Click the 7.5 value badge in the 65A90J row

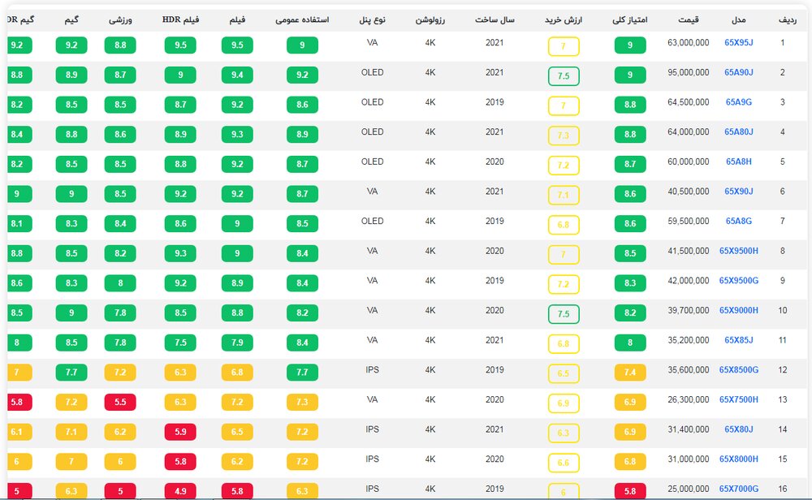point(563,76)
